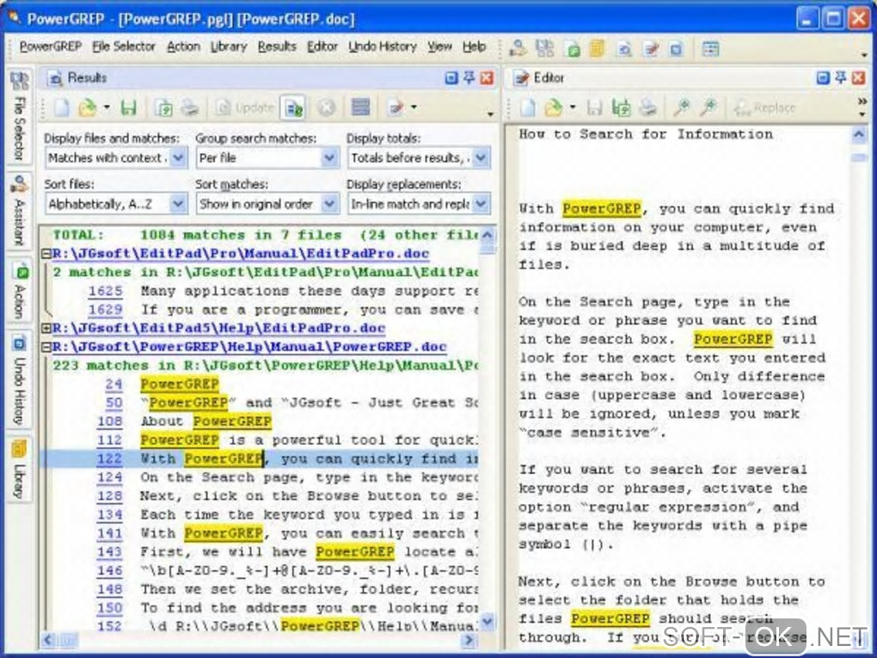Image resolution: width=877 pixels, height=658 pixels.
Task: Maximize the Results panel with its blue icon
Action: pyautogui.click(x=451, y=77)
